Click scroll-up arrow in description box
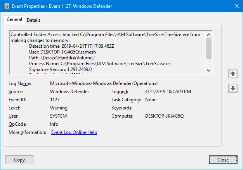 click(208, 35)
